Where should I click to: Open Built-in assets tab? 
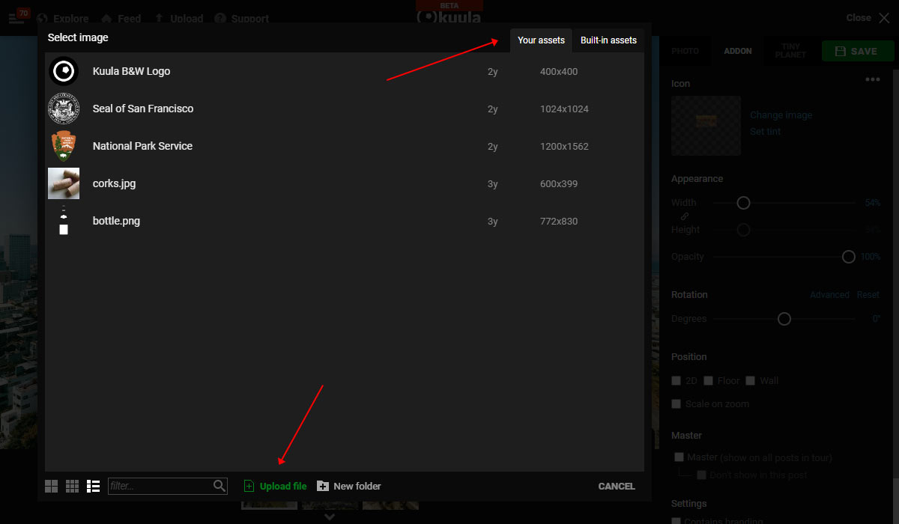point(608,40)
